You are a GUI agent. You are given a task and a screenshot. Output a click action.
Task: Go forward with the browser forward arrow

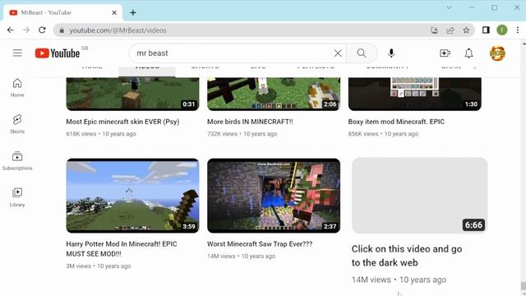click(x=26, y=30)
